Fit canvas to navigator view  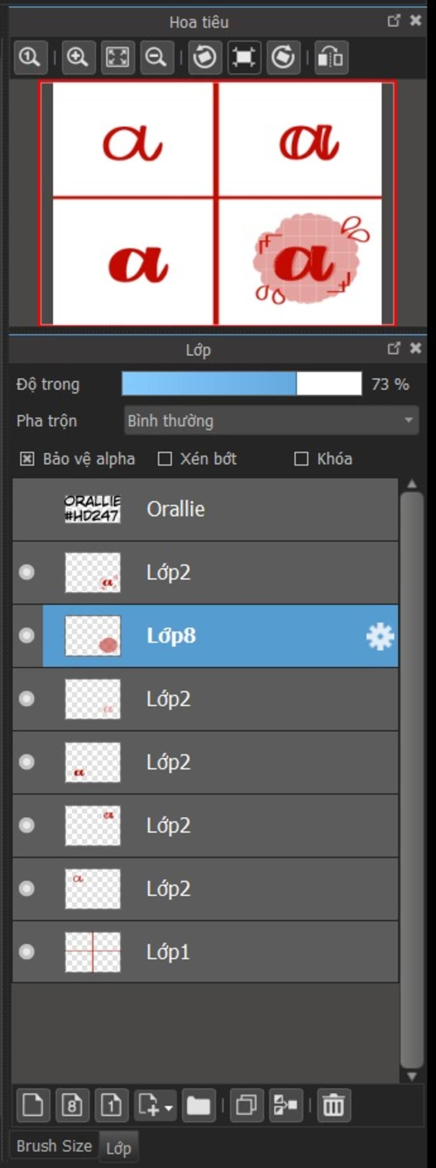click(x=118, y=58)
